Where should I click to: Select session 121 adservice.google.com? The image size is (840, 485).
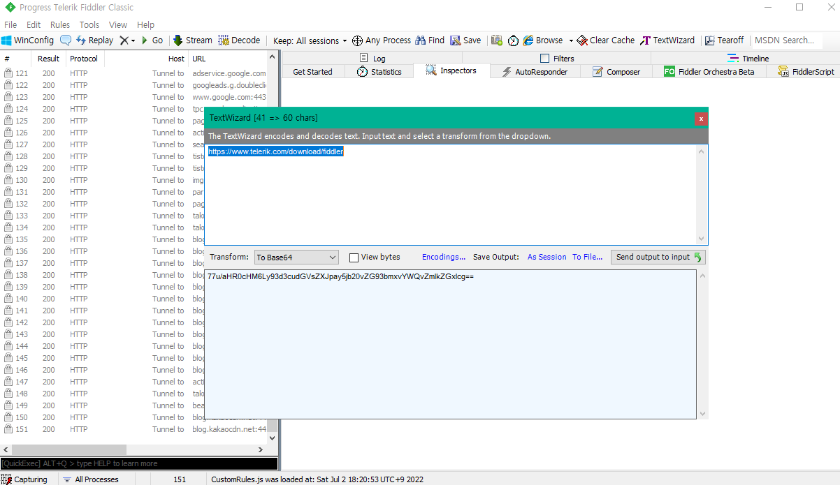[x=135, y=73]
